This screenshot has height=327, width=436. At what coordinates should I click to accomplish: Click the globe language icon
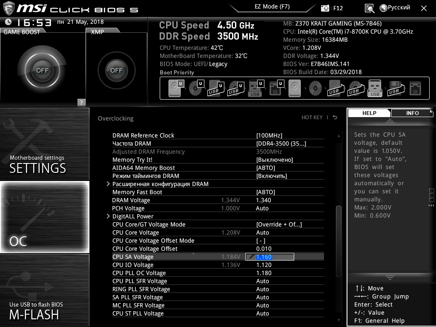(x=384, y=8)
